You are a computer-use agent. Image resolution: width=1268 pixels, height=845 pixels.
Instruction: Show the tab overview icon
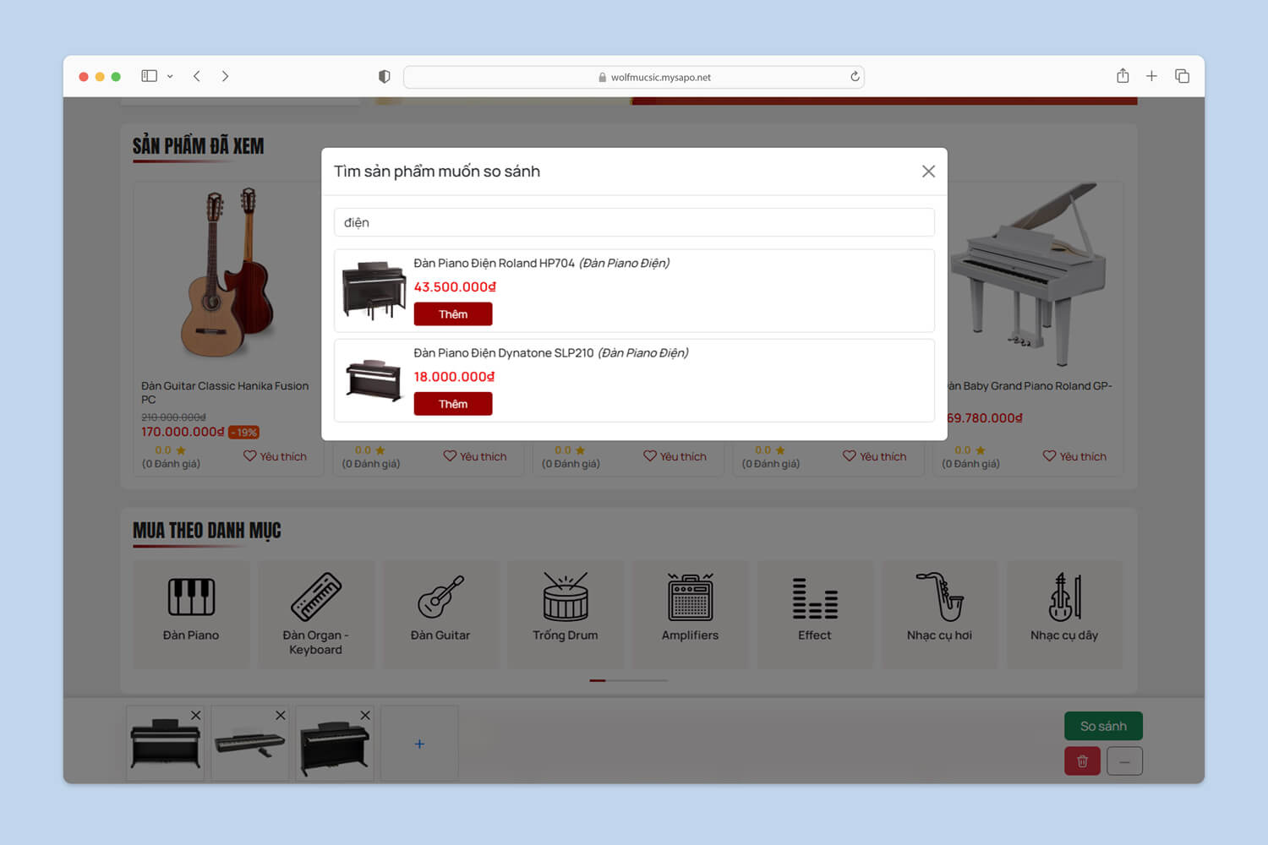[x=1182, y=76]
